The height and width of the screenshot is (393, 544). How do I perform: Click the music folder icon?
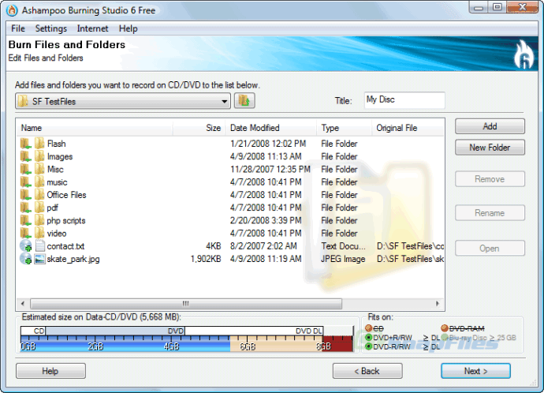[x=39, y=182]
